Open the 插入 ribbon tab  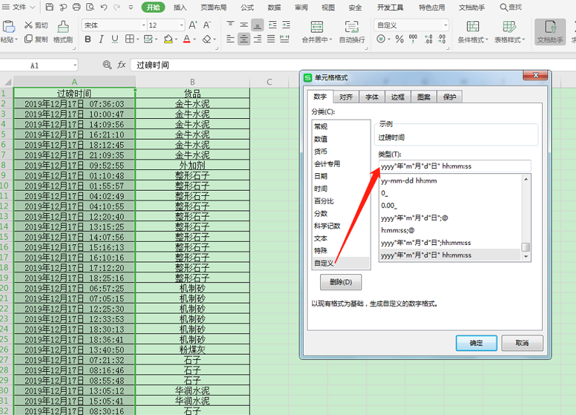pos(180,7)
